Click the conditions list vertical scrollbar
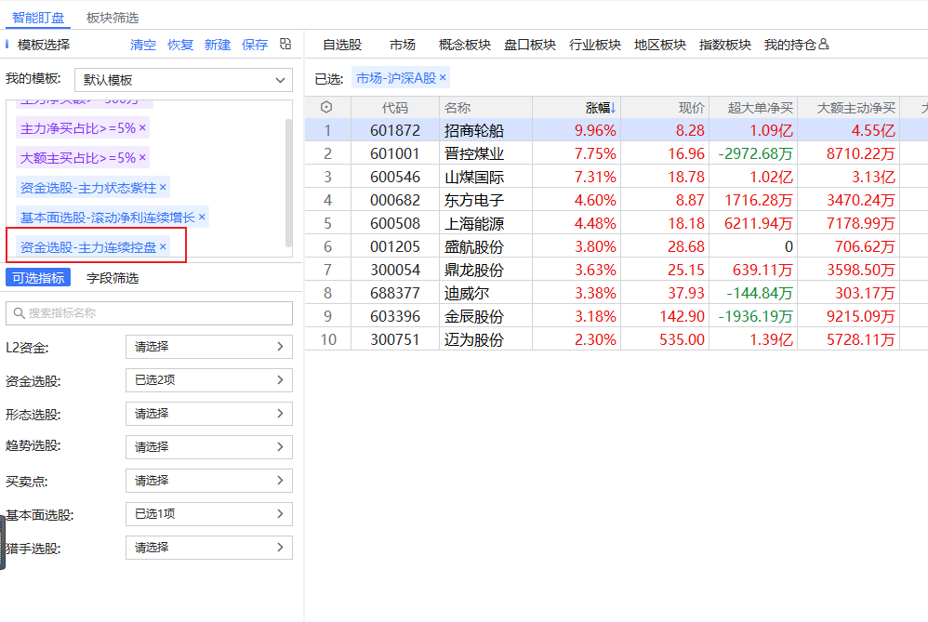 coord(289,183)
